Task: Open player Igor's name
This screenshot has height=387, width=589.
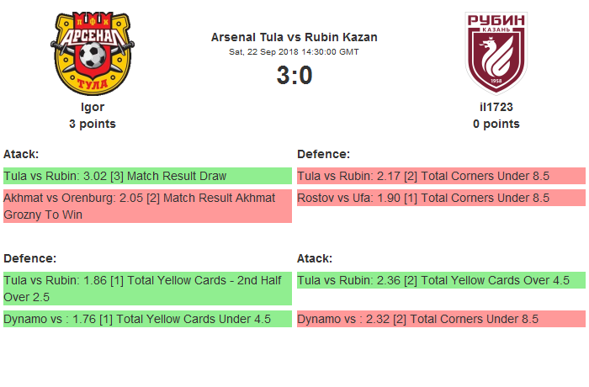Action: (x=93, y=107)
